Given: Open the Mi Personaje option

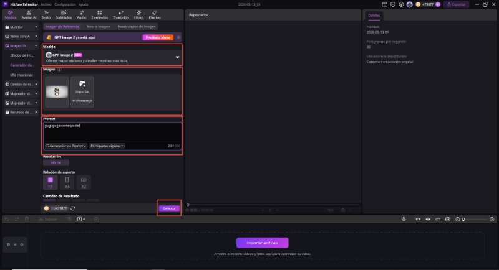Looking at the screenshot, I should click(82, 101).
